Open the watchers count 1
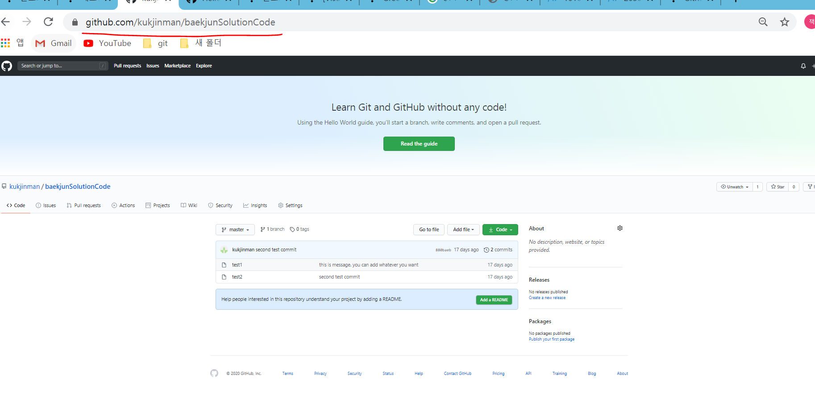Image resolution: width=815 pixels, height=416 pixels. [757, 187]
